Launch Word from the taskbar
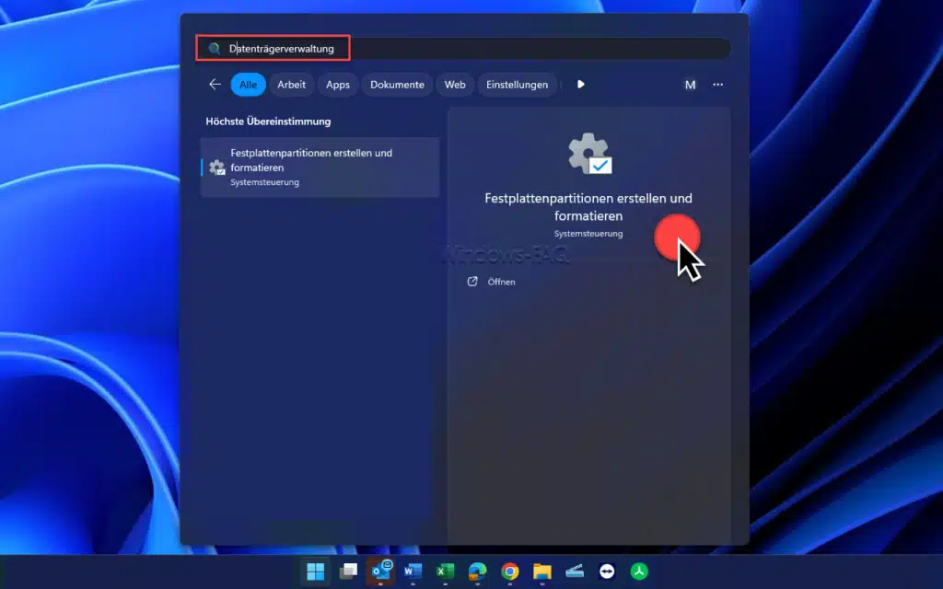Screen dimensions: 943x589 tap(413, 571)
